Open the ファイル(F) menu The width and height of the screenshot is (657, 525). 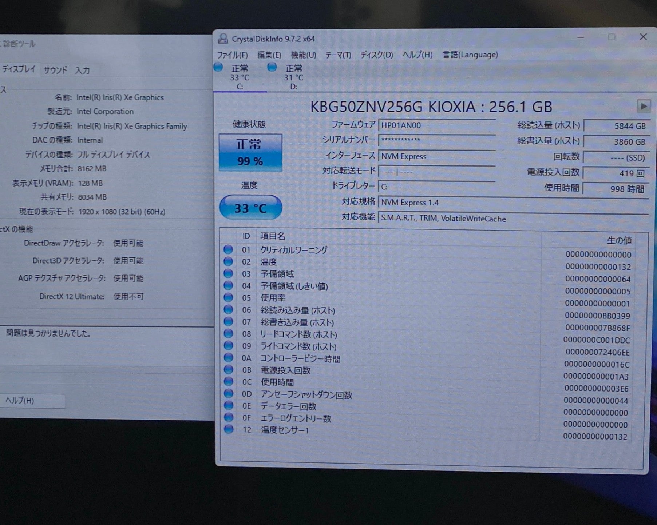(232, 55)
